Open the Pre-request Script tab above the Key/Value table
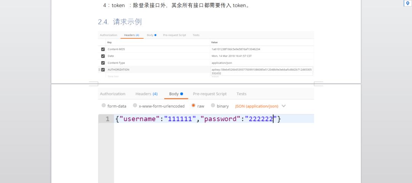 point(174,35)
